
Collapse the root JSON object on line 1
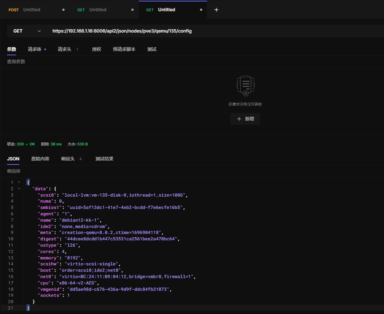(x=19, y=182)
